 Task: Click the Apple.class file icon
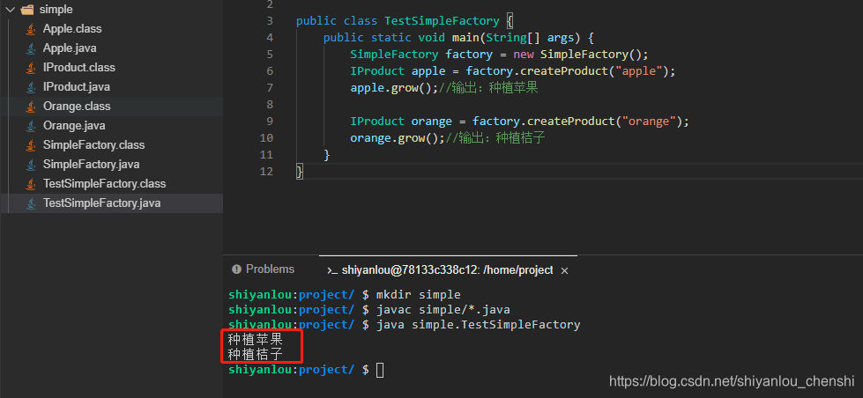[x=31, y=29]
